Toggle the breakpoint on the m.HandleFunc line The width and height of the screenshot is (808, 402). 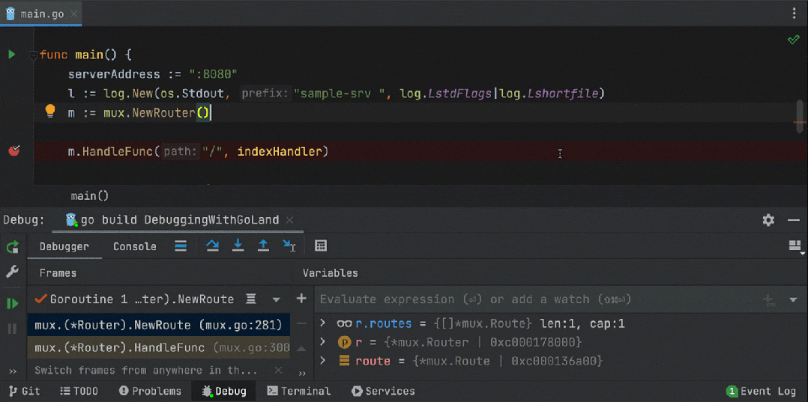[13, 151]
